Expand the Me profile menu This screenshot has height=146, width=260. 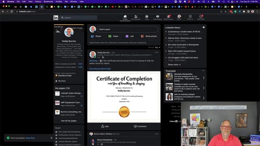coord(179,17)
